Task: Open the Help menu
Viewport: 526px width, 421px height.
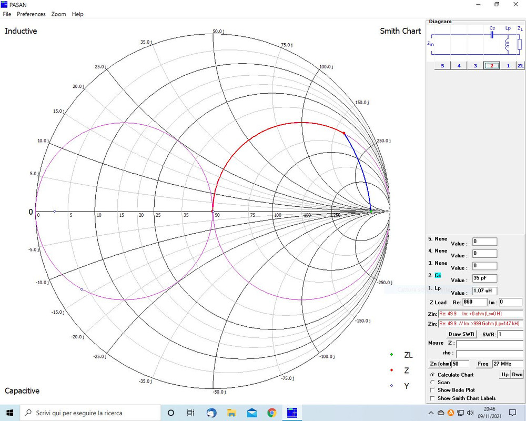Action: [77, 14]
